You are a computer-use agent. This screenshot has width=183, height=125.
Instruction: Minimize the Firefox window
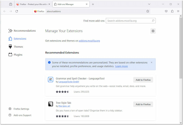tap(163, 4)
